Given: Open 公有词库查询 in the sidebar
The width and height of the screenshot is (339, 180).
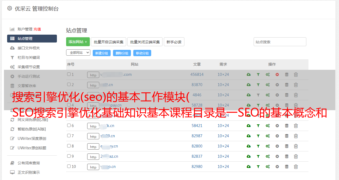Looking at the screenshot, I should coord(29,163).
